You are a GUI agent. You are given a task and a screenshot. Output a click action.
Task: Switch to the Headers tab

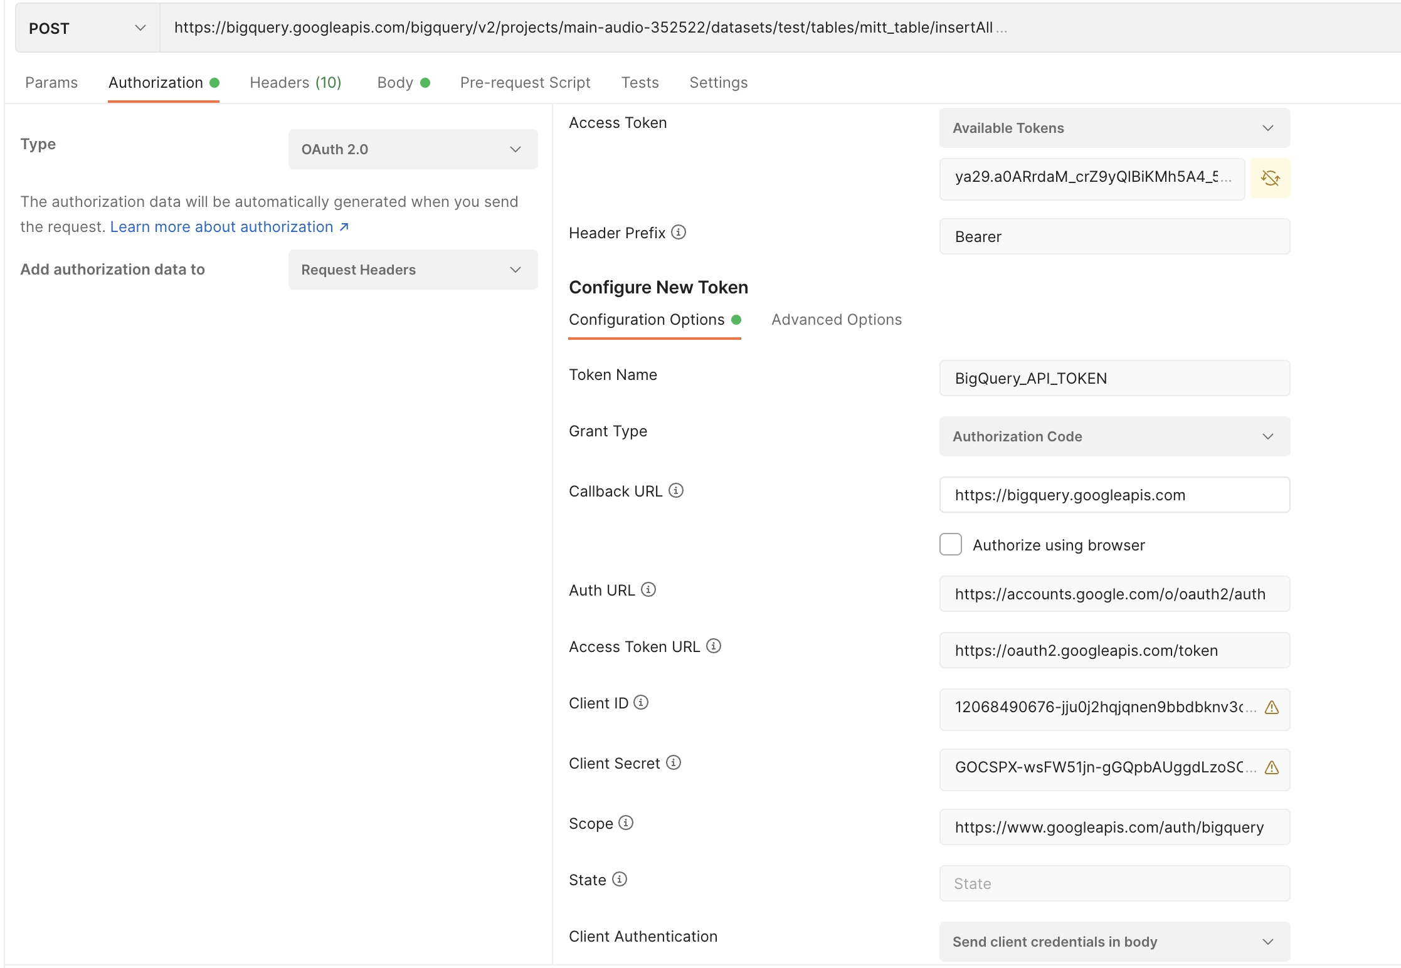point(295,82)
